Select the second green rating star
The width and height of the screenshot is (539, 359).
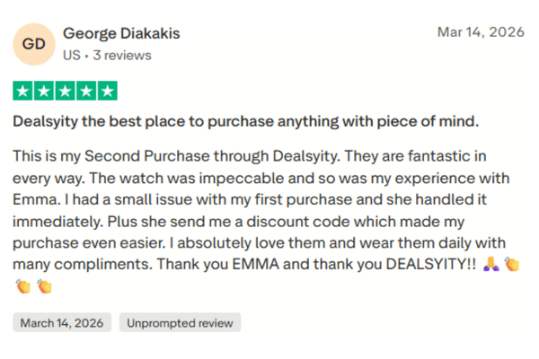(45, 91)
